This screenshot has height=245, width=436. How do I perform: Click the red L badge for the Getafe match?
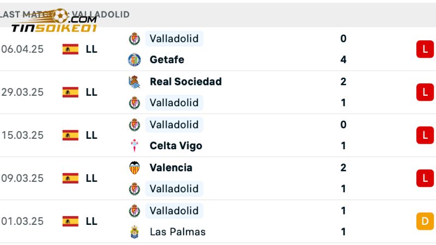click(425, 49)
